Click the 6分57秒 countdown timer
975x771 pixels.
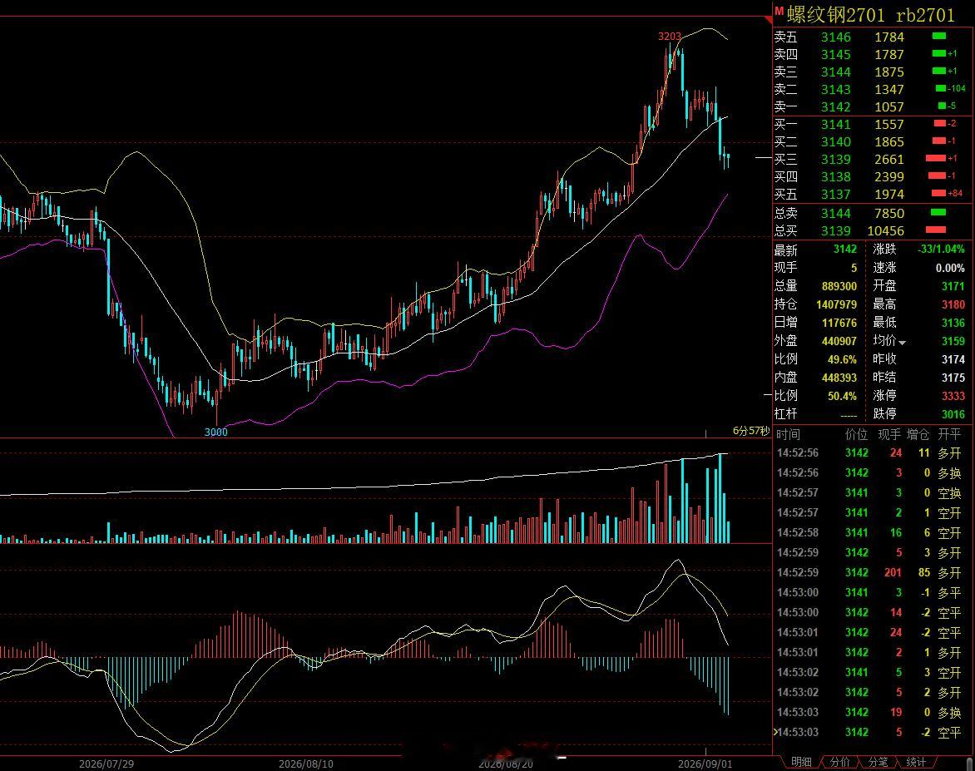[751, 431]
